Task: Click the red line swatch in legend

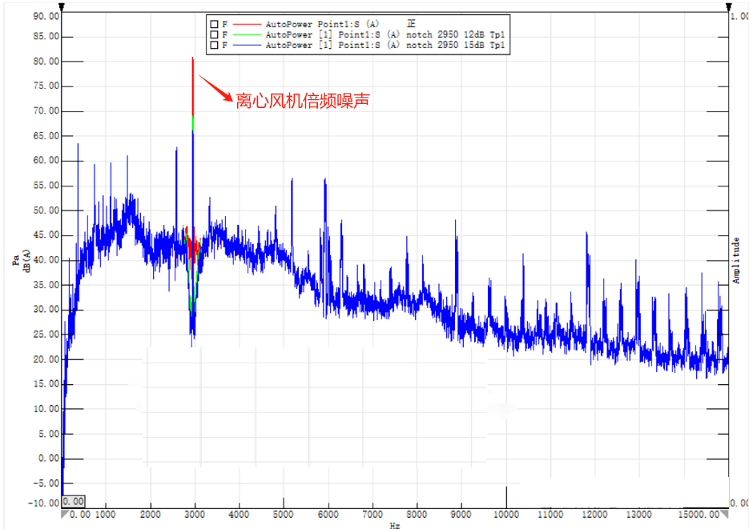Action: click(246, 24)
